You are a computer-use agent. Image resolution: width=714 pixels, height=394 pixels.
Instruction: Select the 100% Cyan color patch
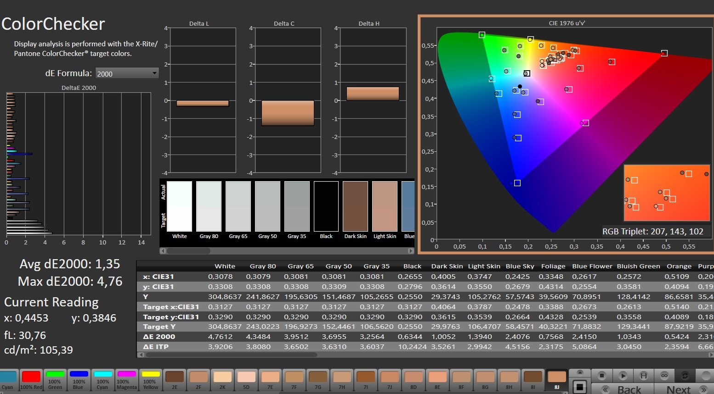coord(103,379)
